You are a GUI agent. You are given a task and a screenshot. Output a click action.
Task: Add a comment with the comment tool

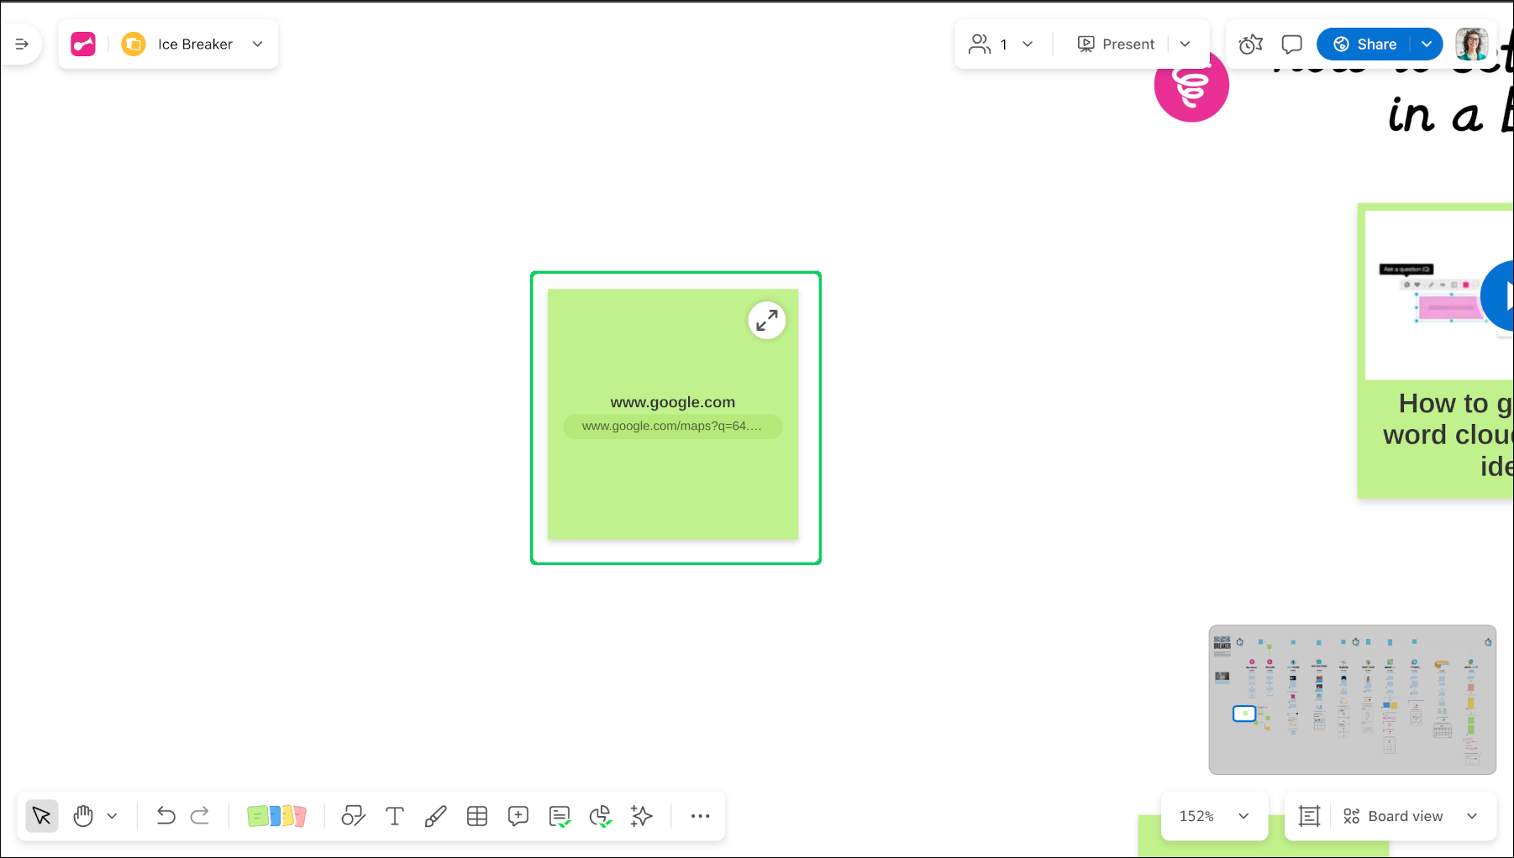518,815
